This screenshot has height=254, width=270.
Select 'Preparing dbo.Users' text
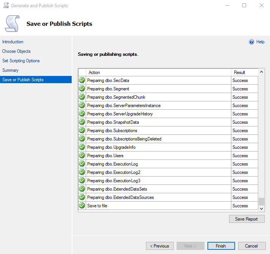(105, 156)
